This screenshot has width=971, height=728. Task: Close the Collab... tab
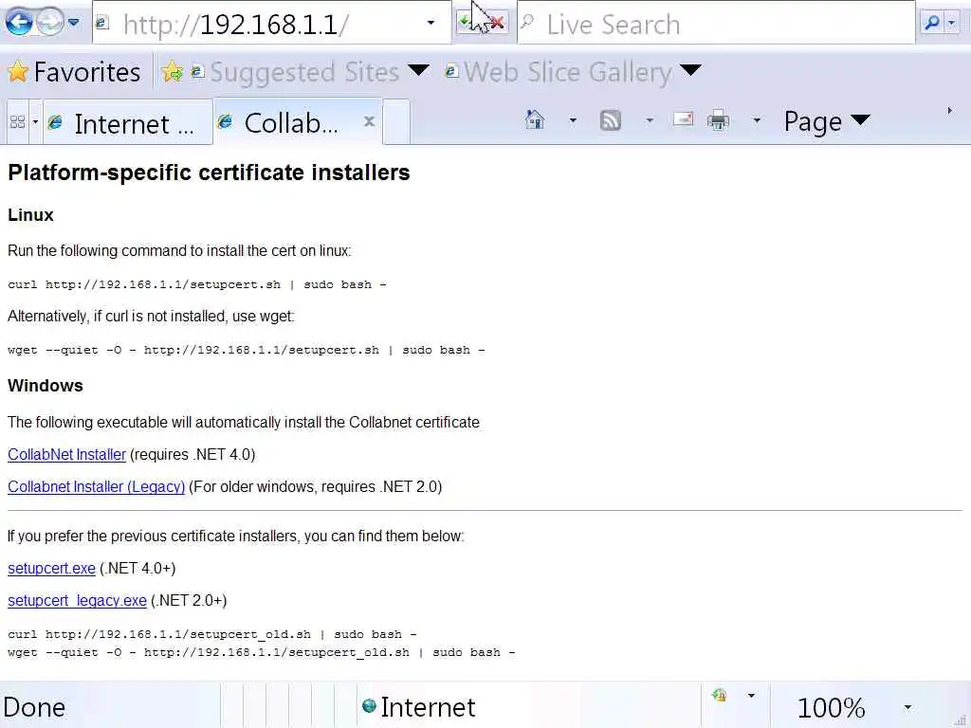point(369,121)
